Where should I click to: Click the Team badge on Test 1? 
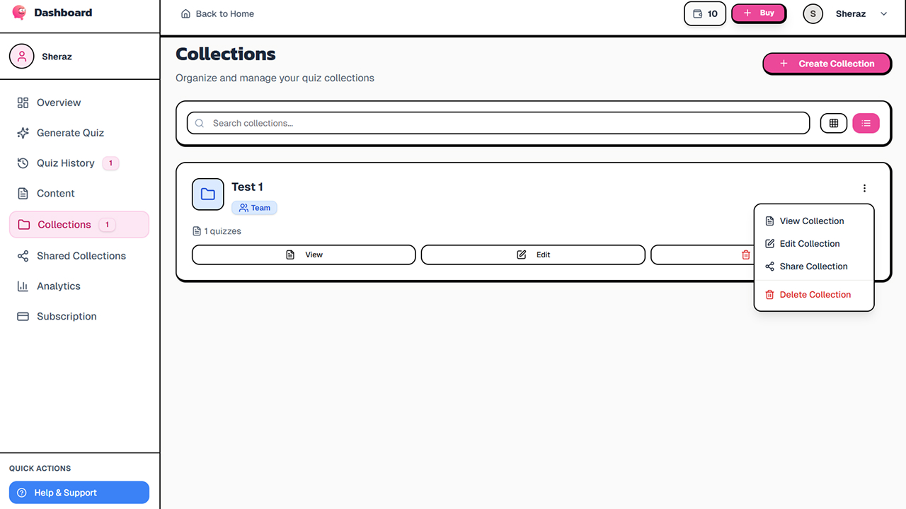coord(255,208)
